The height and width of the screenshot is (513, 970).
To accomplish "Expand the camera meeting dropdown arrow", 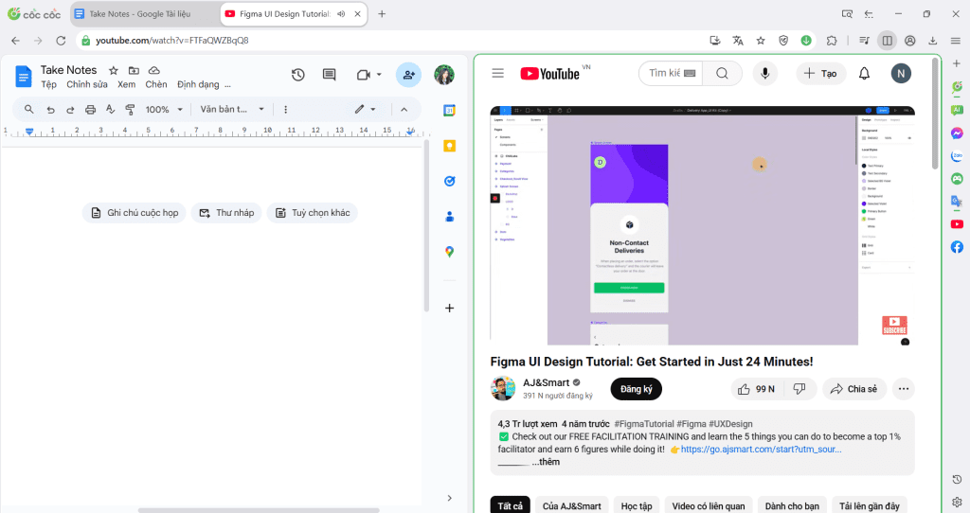I will point(379,75).
